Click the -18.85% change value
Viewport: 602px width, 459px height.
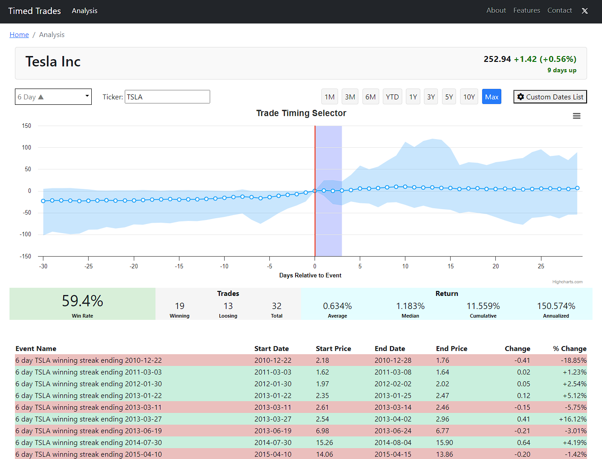click(x=574, y=361)
